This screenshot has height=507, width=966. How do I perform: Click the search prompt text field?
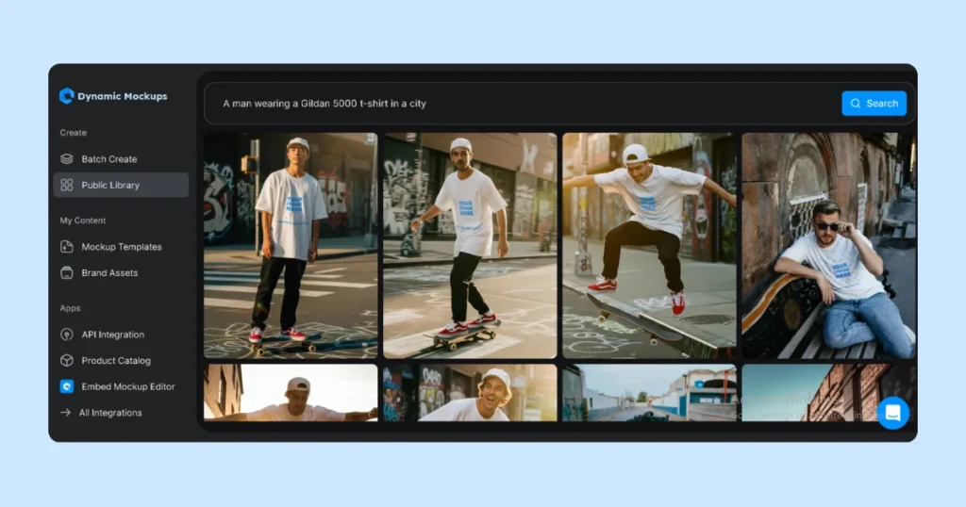pos(519,104)
